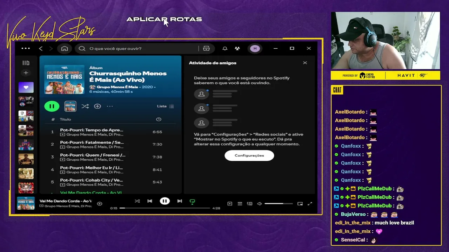Go back with the left arrow

click(41, 48)
